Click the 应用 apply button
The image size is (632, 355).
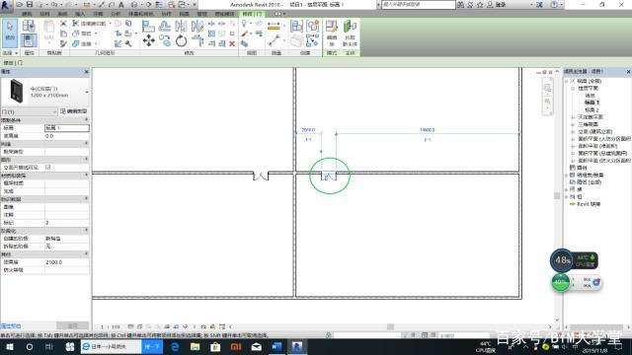(x=72, y=325)
